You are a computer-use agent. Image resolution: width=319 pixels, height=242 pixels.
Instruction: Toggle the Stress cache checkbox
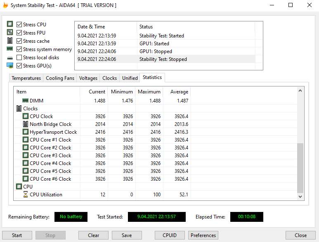[x=19, y=41]
